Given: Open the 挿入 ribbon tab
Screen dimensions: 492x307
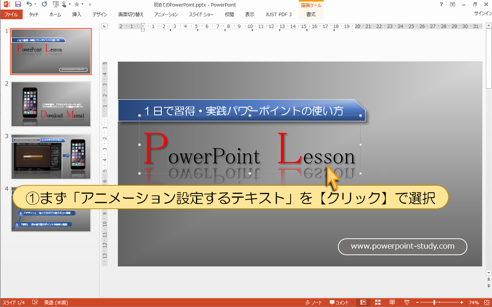Looking at the screenshot, I should pos(77,15).
